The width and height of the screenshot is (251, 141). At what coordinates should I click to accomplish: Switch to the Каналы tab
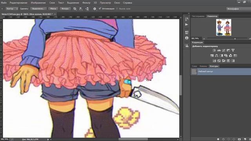coord(203,66)
